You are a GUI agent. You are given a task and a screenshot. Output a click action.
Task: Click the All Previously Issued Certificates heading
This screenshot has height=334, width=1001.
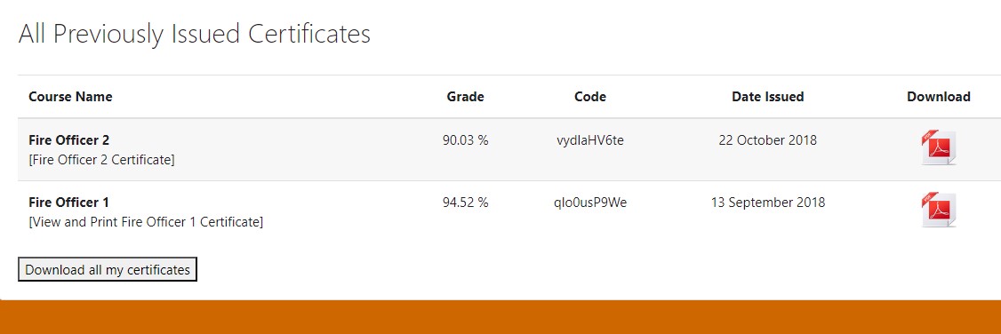coord(195,34)
